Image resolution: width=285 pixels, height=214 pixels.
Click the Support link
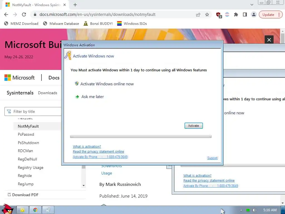click(x=212, y=158)
